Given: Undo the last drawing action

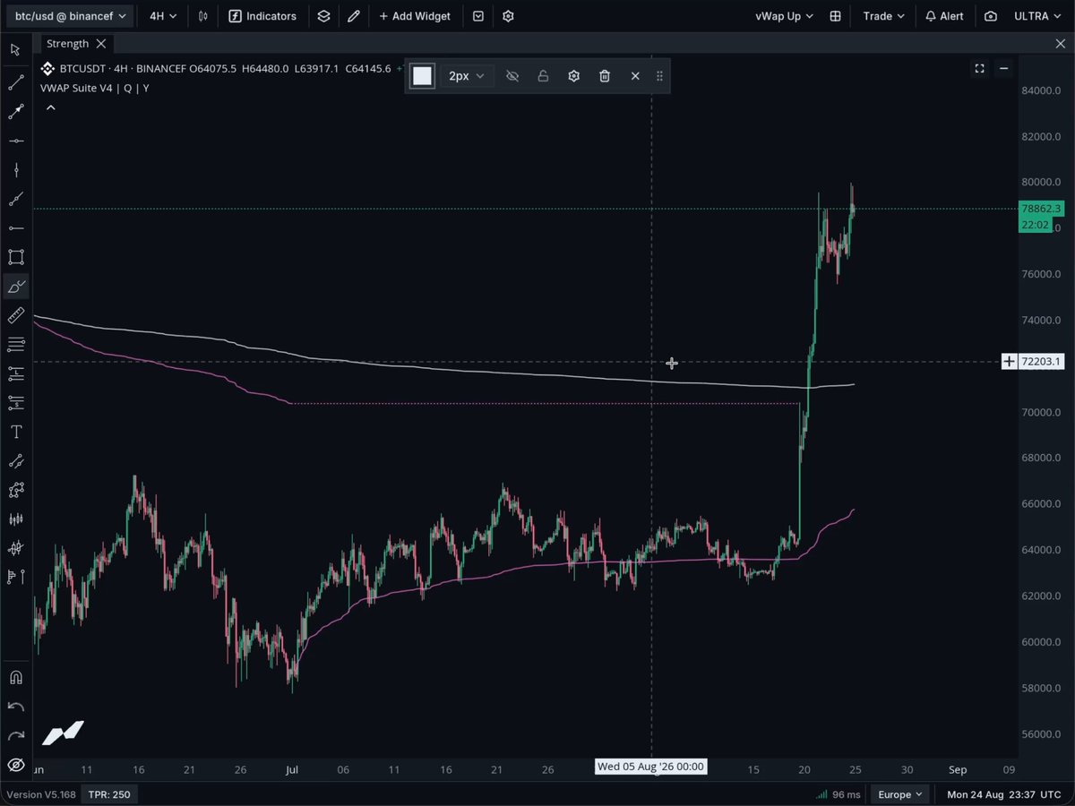Looking at the screenshot, I should [x=15, y=707].
